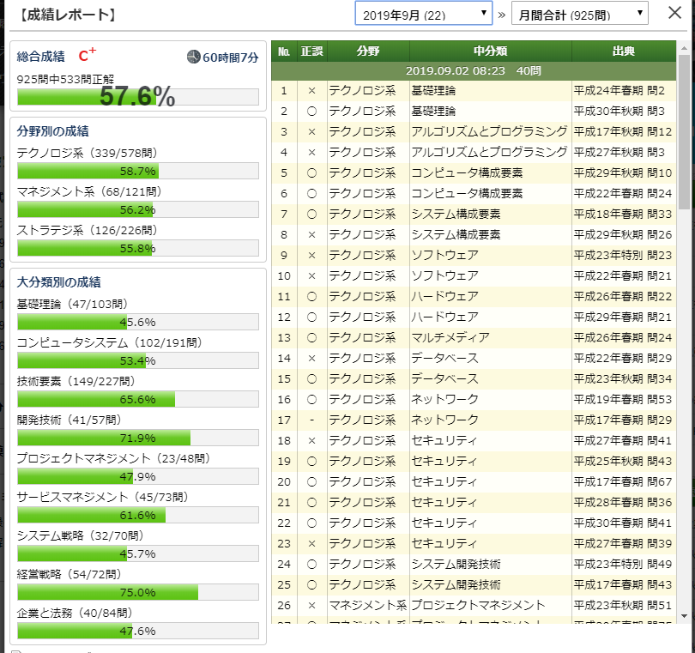Image resolution: width=695 pixels, height=653 pixels.
Task: Click the マネジメント系 56.2% progress bar
Action: [x=138, y=209]
